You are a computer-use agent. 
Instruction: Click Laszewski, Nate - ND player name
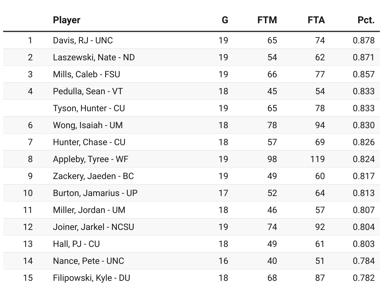(x=94, y=57)
